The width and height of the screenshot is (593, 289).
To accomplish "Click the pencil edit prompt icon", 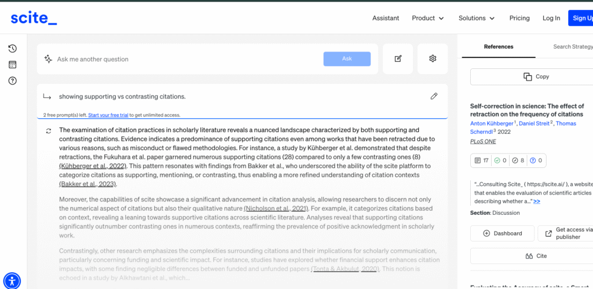I will coord(434,96).
